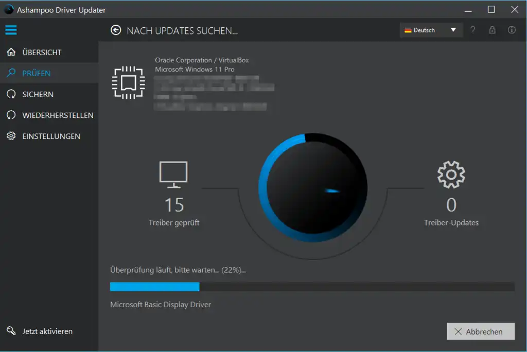Open the info icon in header
The height and width of the screenshot is (352, 527).
click(512, 30)
